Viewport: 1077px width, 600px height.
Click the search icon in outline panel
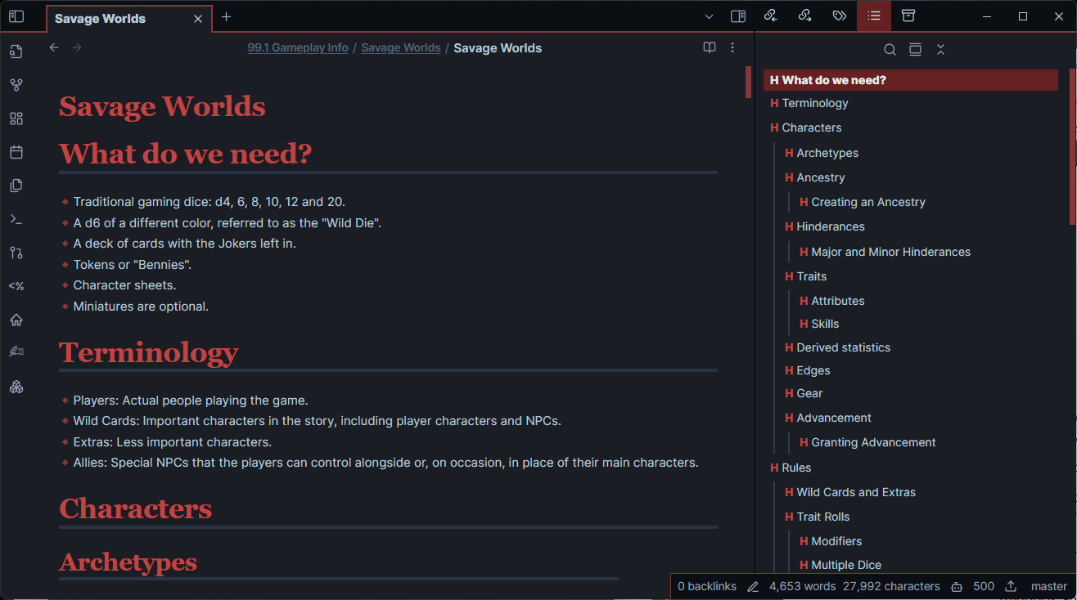pos(890,50)
